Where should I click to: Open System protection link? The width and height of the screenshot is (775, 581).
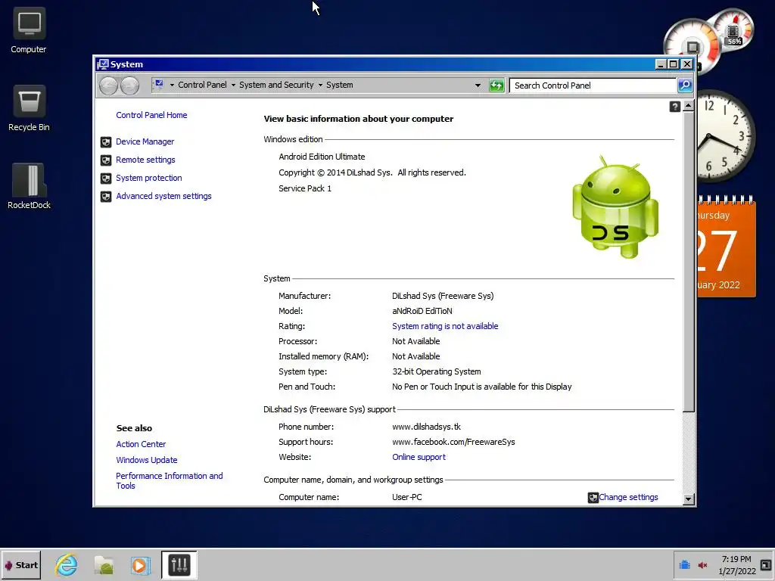pyautogui.click(x=149, y=178)
